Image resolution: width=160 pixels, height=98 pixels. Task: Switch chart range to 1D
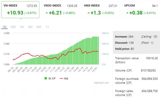coord(5,27)
